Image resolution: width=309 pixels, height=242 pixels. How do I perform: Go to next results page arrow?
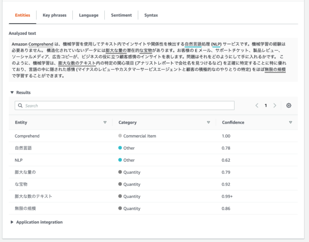[275, 105]
